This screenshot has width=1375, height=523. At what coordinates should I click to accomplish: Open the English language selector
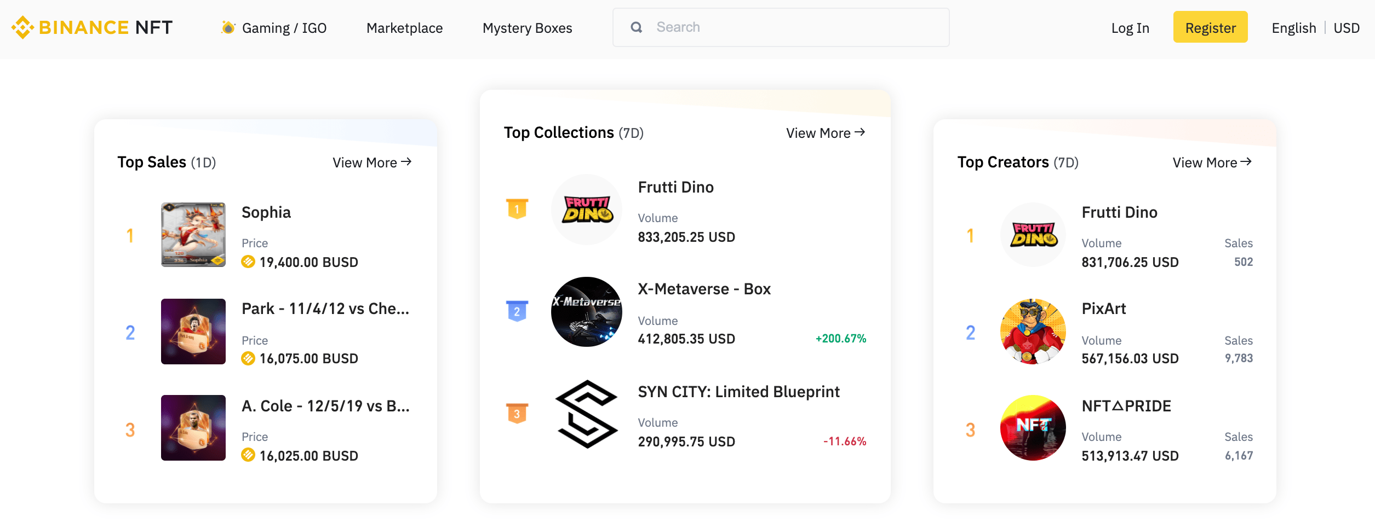1293,28
